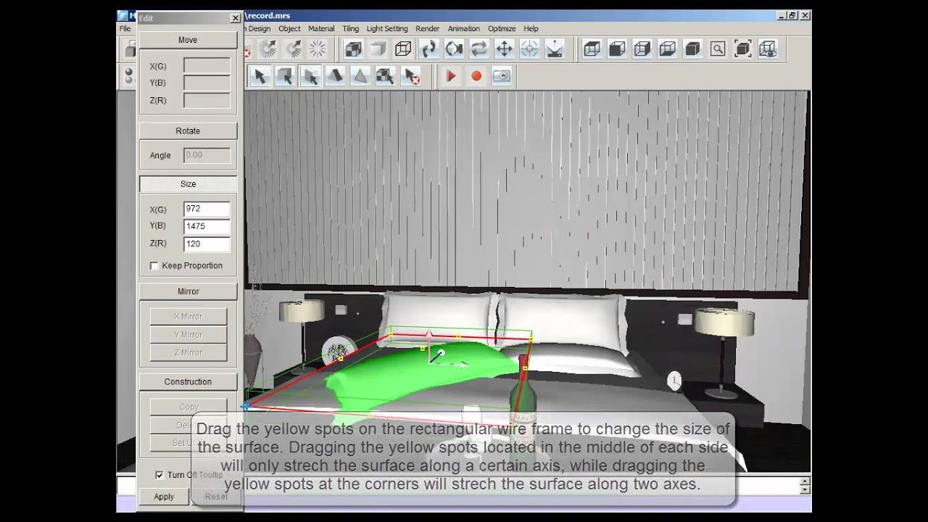The height and width of the screenshot is (522, 928).
Task: Click the Mirror section button
Action: click(x=188, y=291)
